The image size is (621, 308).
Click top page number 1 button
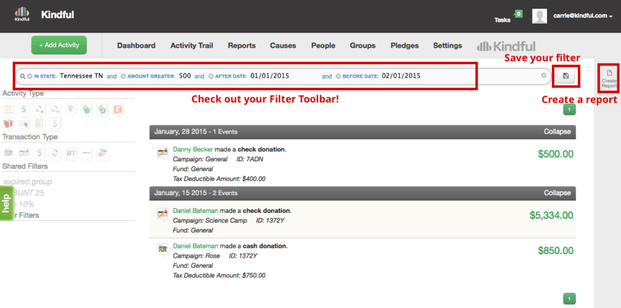[x=569, y=110]
